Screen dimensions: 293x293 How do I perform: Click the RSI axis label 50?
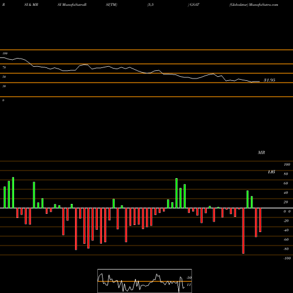tap(4, 77)
